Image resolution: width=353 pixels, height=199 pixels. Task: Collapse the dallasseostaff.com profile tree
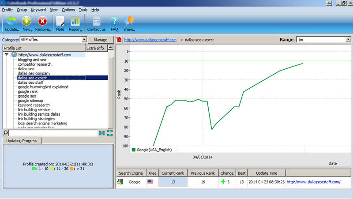[7, 54]
